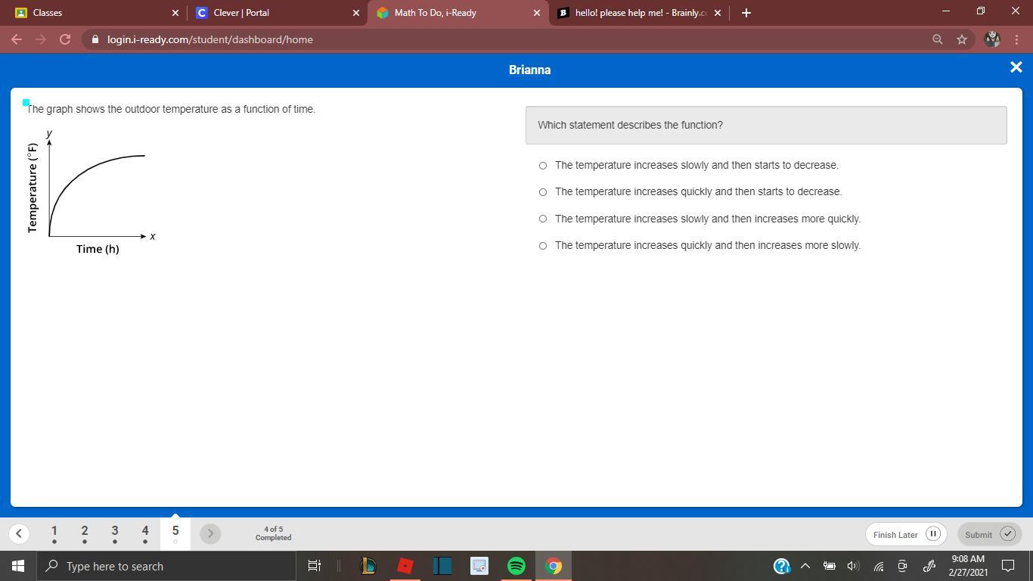This screenshot has width=1033, height=581.
Task: Click the pen workspace tray icon
Action: coord(929,566)
